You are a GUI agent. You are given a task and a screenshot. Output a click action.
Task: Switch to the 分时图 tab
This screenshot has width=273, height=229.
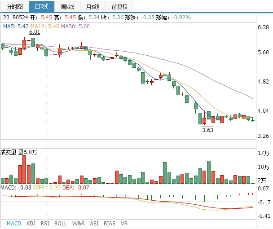pos(15,7)
